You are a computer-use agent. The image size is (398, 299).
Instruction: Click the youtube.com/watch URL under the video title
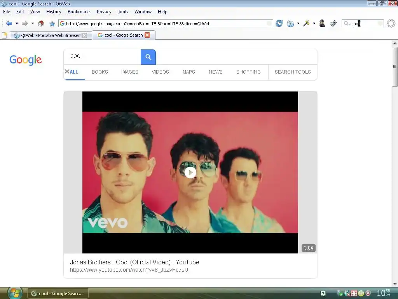click(x=129, y=270)
